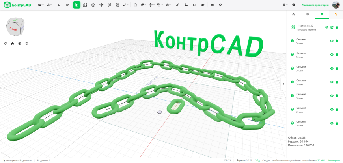Screen dimensions: 343x163
Task: Click the Версия: 0.9.73 text
Action: (244, 161)
